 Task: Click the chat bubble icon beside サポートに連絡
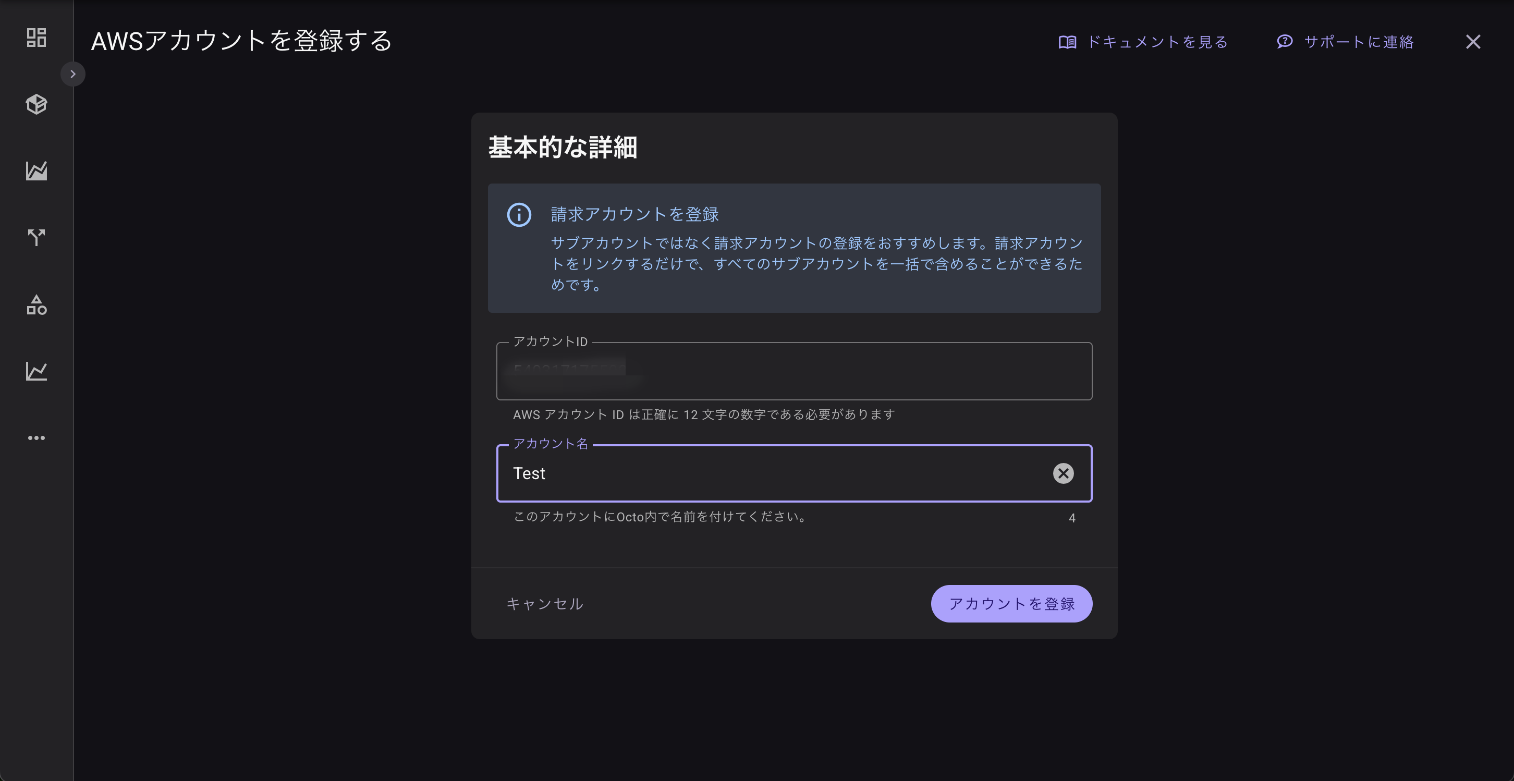point(1284,42)
